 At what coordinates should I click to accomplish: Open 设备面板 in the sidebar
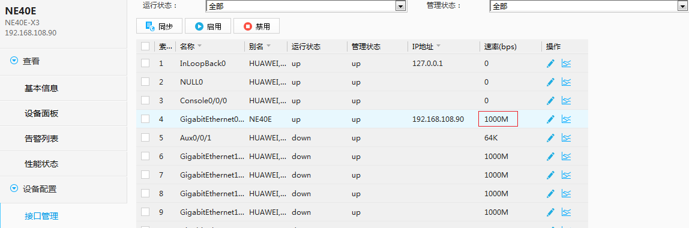click(x=41, y=114)
